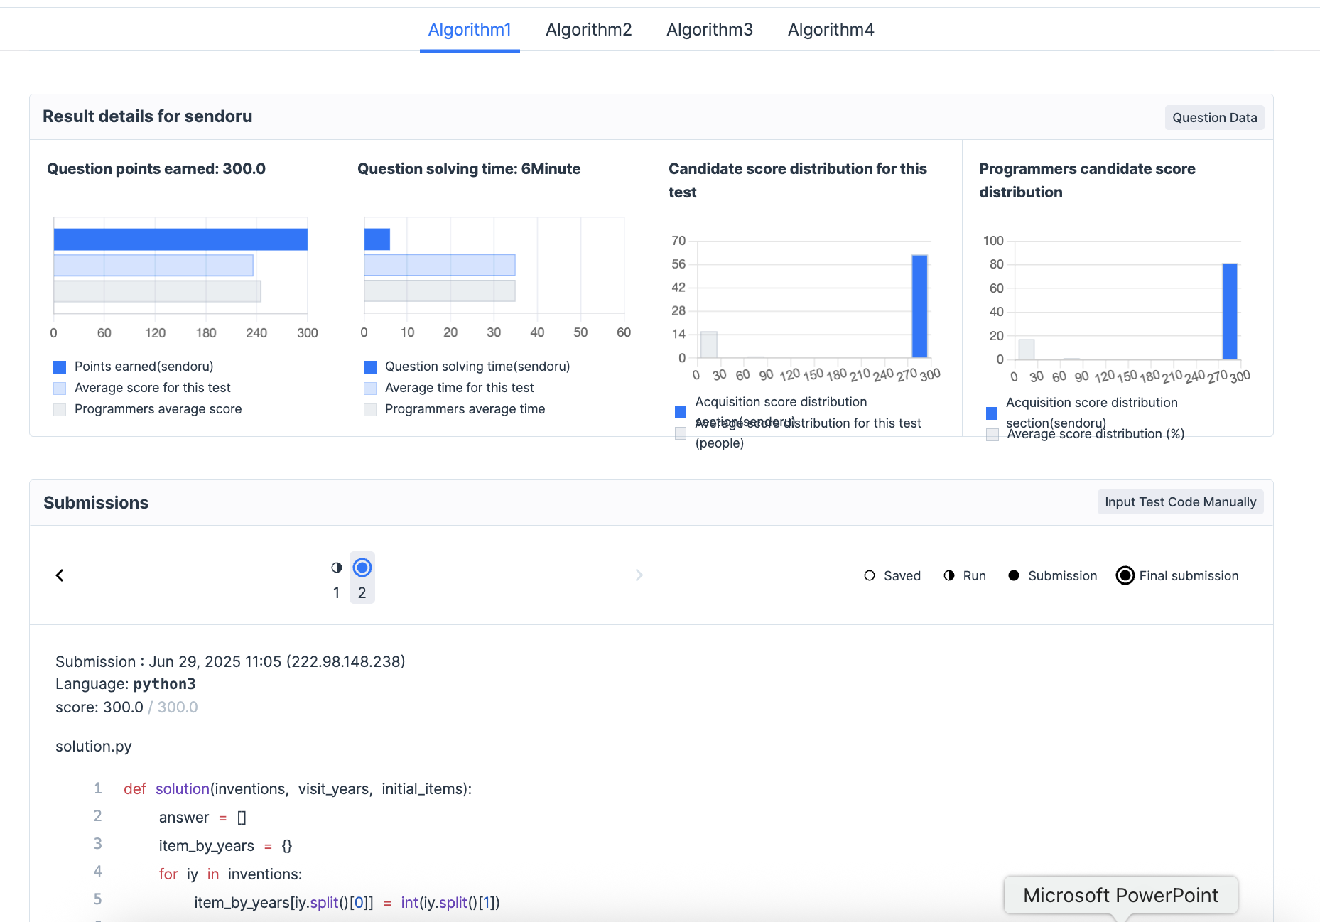The height and width of the screenshot is (922, 1320).
Task: Select the Algorithm4 tab
Action: click(831, 30)
